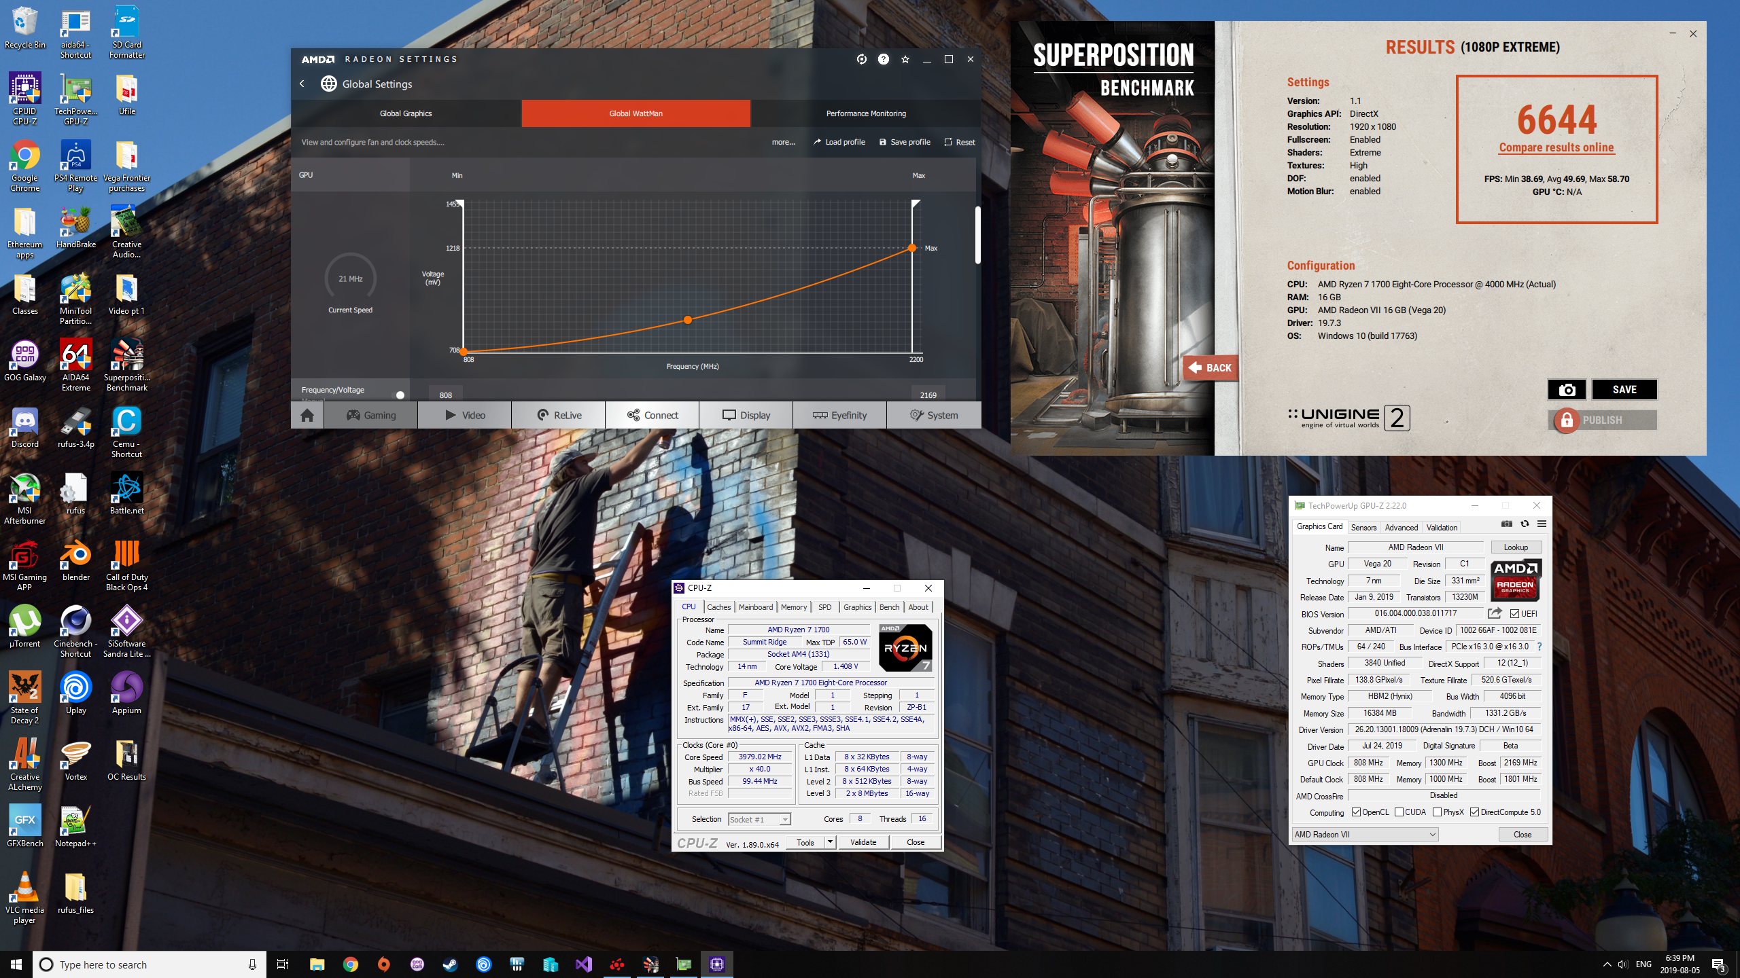Open the TechPowerUp GPU-Z desktop icon
1740x978 pixels.
[76, 99]
